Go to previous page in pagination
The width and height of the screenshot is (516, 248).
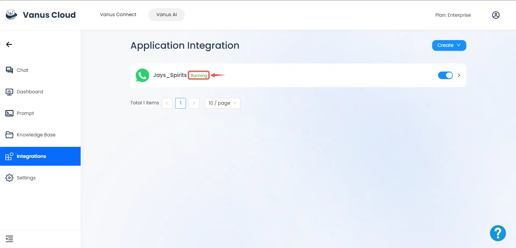click(x=167, y=103)
